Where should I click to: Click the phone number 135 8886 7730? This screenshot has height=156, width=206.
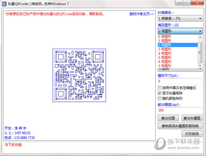point(24,137)
